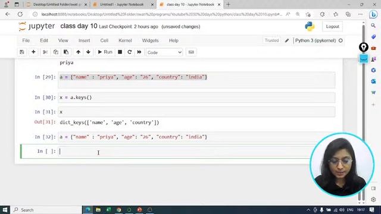
Task: Click the sidebar search icon
Action: coord(373,25)
